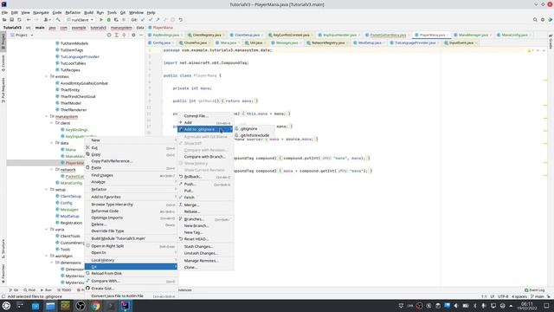This screenshot has width=554, height=312.
Task: Open the Project view dropdown
Action: pyautogui.click(x=22, y=35)
